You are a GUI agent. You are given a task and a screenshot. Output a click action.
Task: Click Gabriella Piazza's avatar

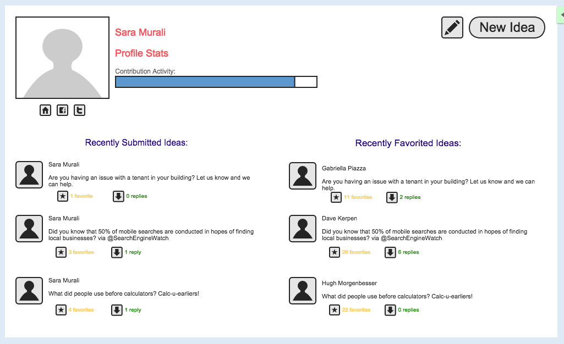click(x=303, y=176)
